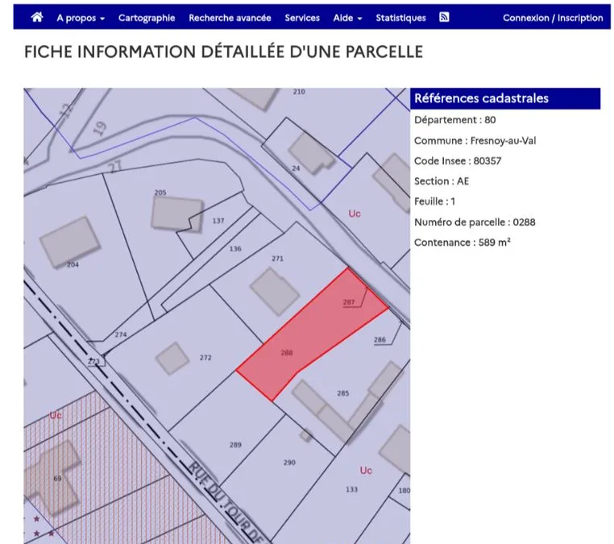The height and width of the screenshot is (544, 614).
Task: Click parcel 290 label on map
Action: [x=289, y=463]
